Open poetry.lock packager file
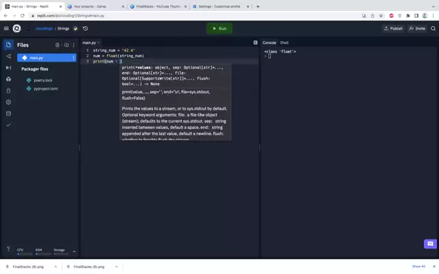 pos(43,80)
